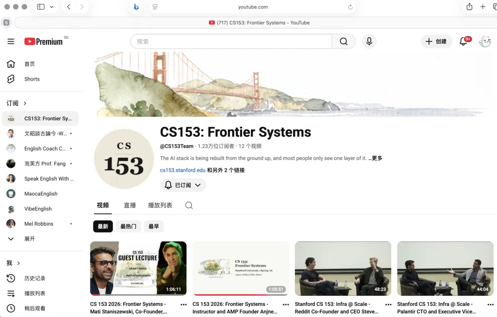Click the Safari share icon
Viewport: 497px width, 317px height.
point(469,6)
